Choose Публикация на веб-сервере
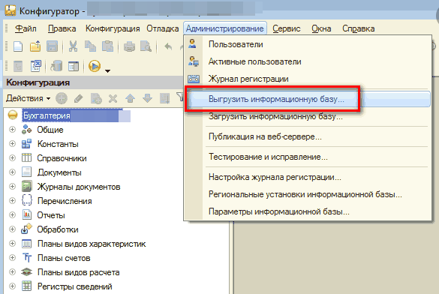Viewport: 439px width, 294px height. point(308,136)
